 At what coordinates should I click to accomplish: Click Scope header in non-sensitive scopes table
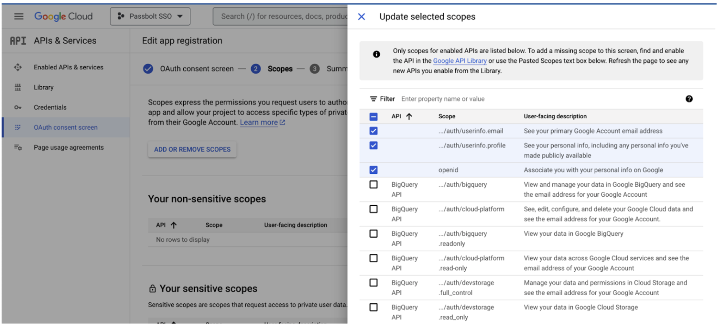coord(214,225)
